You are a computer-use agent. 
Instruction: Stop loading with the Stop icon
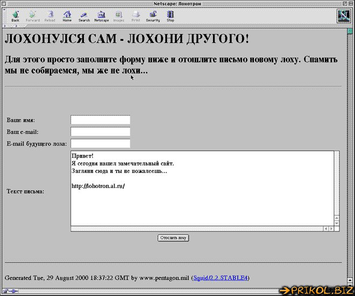pyautogui.click(x=170, y=16)
